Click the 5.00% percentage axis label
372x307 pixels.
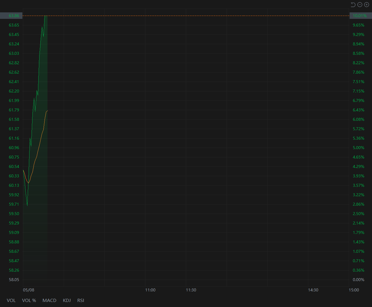(358, 148)
